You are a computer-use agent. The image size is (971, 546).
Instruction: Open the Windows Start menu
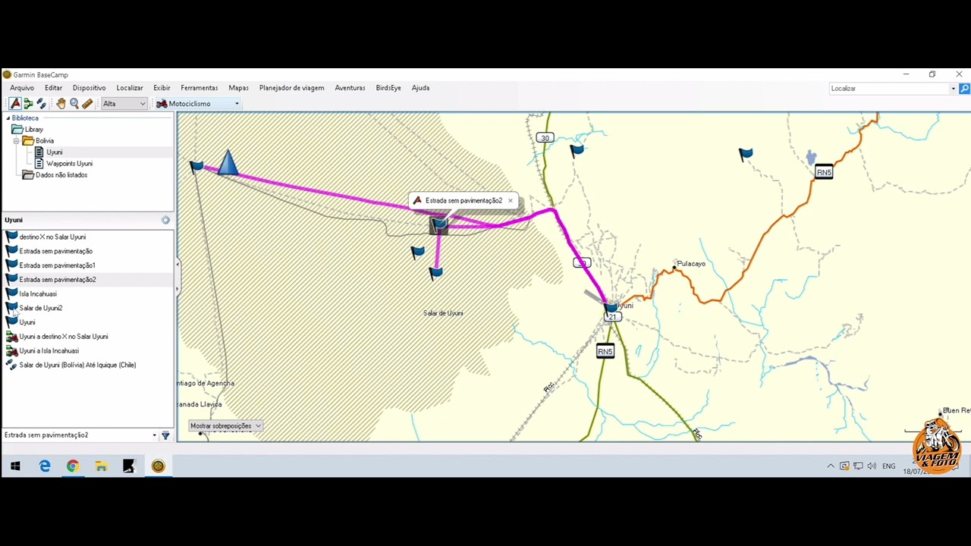tap(15, 466)
